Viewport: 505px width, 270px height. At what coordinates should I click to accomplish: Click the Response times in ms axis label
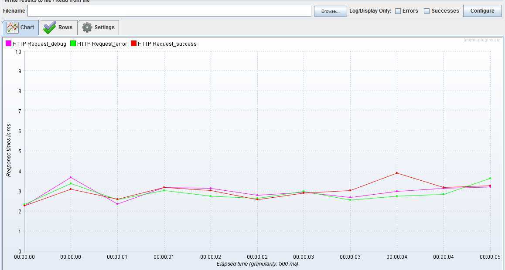pos(9,150)
